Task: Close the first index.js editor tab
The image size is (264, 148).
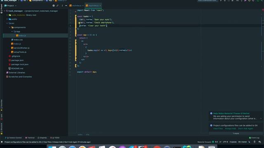Action: (83, 6)
